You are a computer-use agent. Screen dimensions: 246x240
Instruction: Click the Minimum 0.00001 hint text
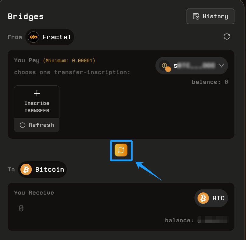click(x=69, y=61)
